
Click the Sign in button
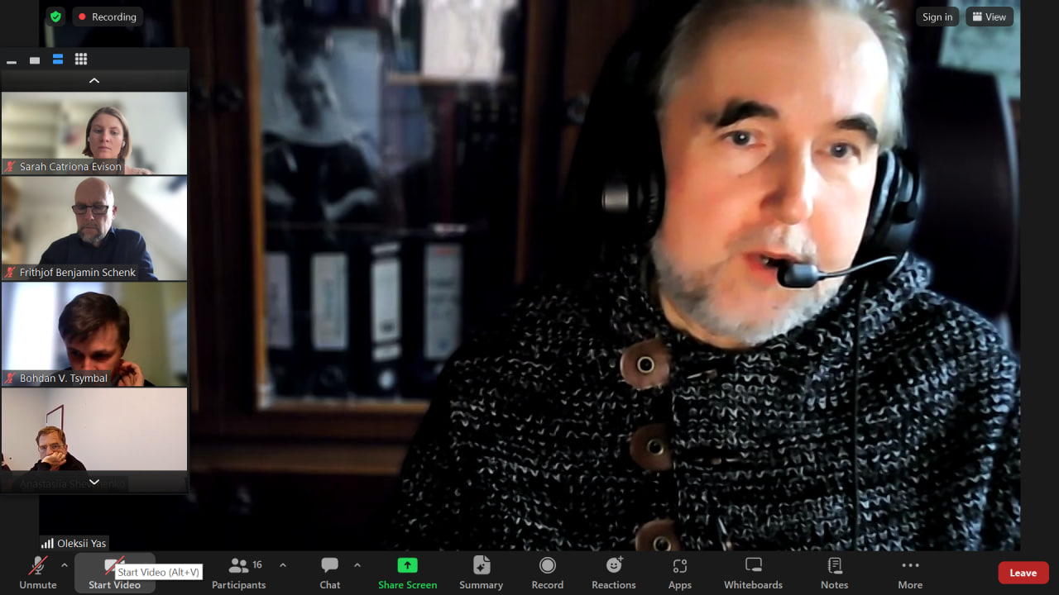(937, 17)
